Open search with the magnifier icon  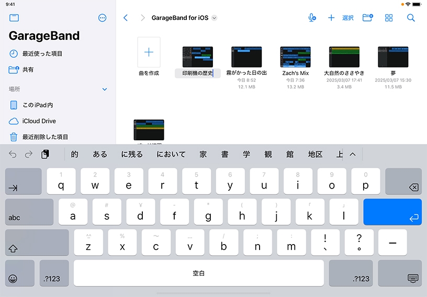[x=411, y=18]
